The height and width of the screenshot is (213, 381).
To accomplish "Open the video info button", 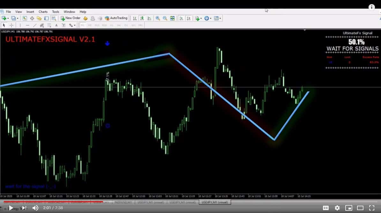I will click(x=372, y=7).
